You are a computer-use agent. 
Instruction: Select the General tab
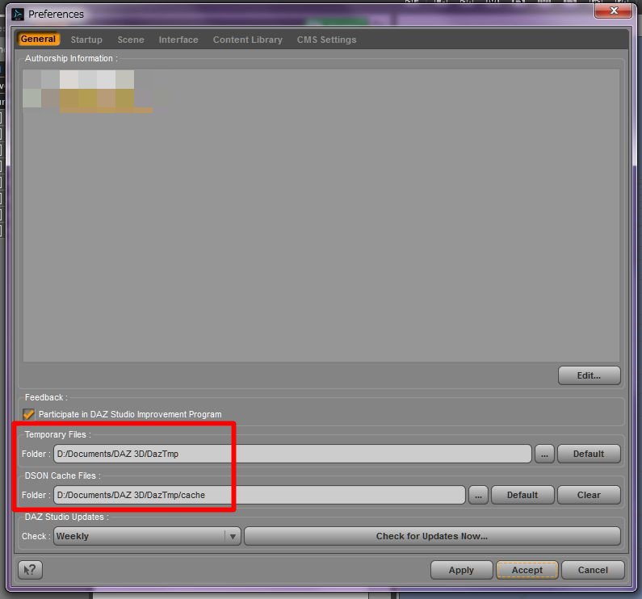pos(38,40)
